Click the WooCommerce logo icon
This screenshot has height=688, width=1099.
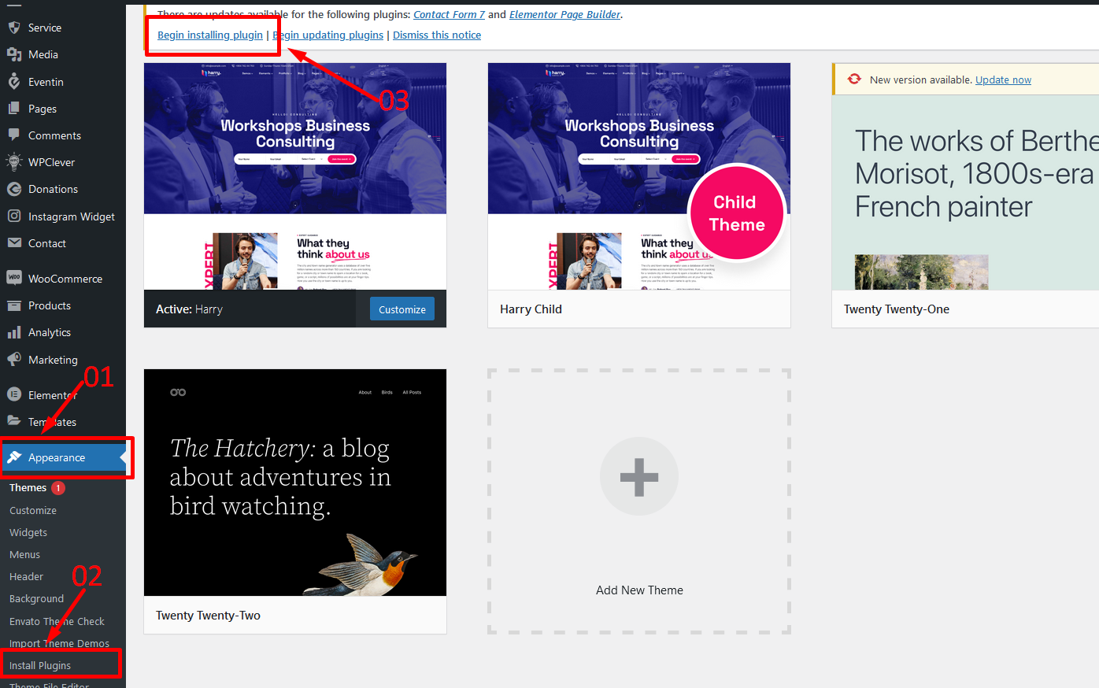pyautogui.click(x=14, y=278)
